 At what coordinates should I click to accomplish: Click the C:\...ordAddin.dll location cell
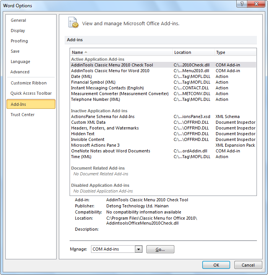click(x=190, y=151)
